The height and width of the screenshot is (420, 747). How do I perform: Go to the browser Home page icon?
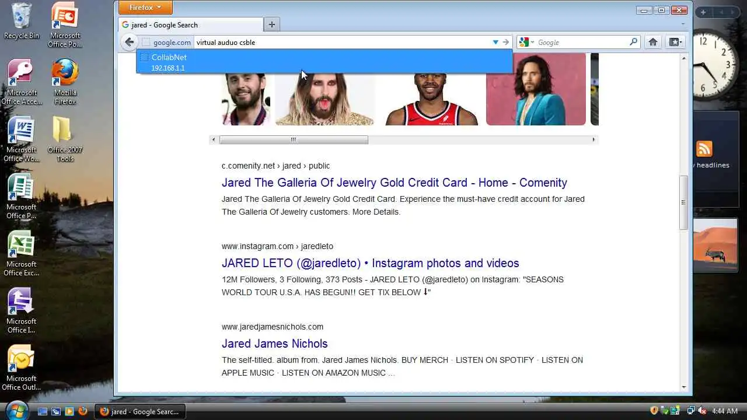[x=653, y=42]
